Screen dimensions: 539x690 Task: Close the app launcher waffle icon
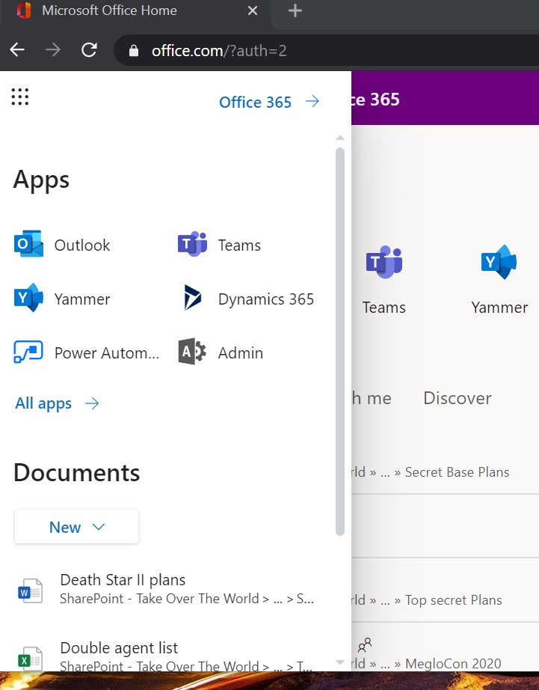click(x=19, y=97)
